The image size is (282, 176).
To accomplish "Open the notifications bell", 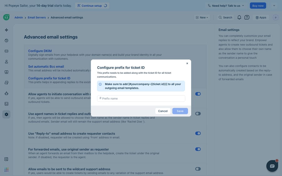I will coord(239,18).
